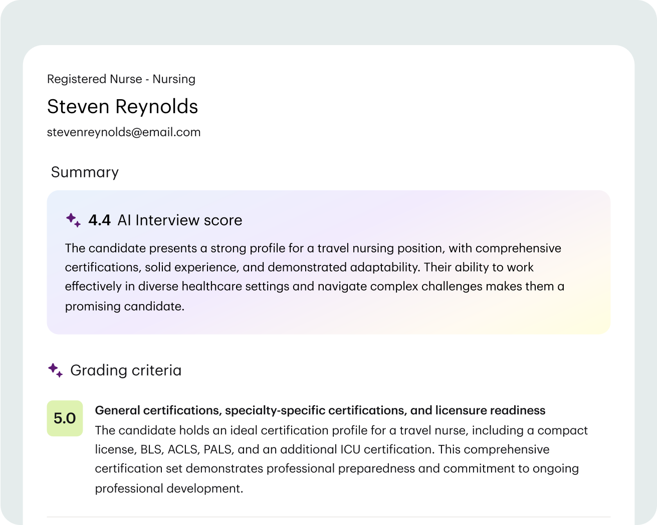Click the candidate name Steven Reynolds
The height and width of the screenshot is (525, 657).
coord(122,107)
